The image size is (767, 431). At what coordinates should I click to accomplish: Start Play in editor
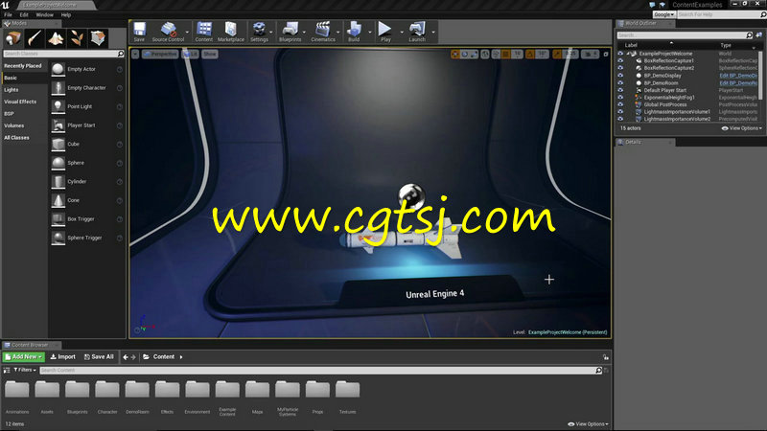[x=385, y=30]
